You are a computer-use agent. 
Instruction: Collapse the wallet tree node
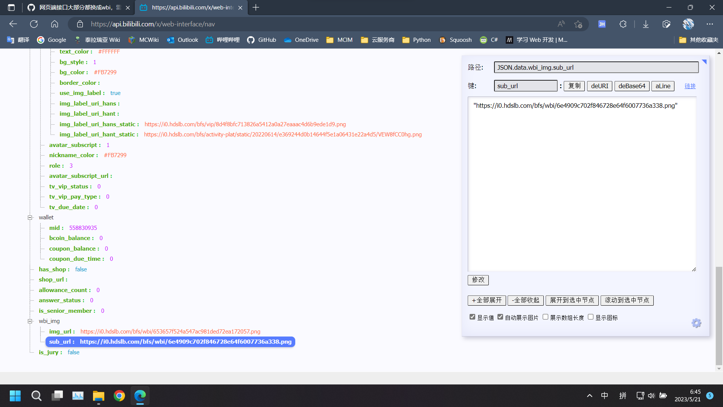pyautogui.click(x=30, y=217)
